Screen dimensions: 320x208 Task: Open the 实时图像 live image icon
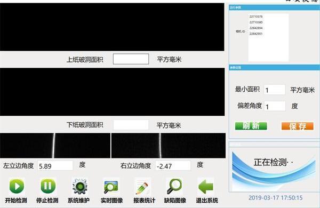click(x=111, y=186)
